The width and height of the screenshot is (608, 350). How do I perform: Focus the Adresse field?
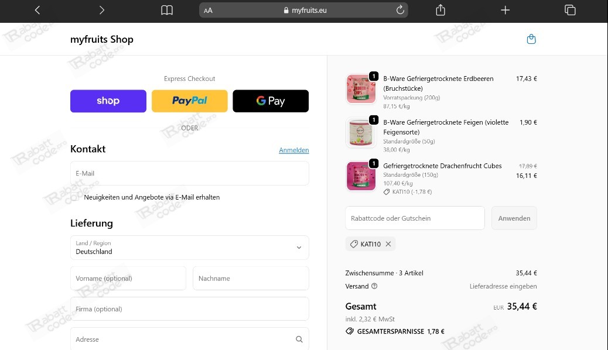coord(190,339)
